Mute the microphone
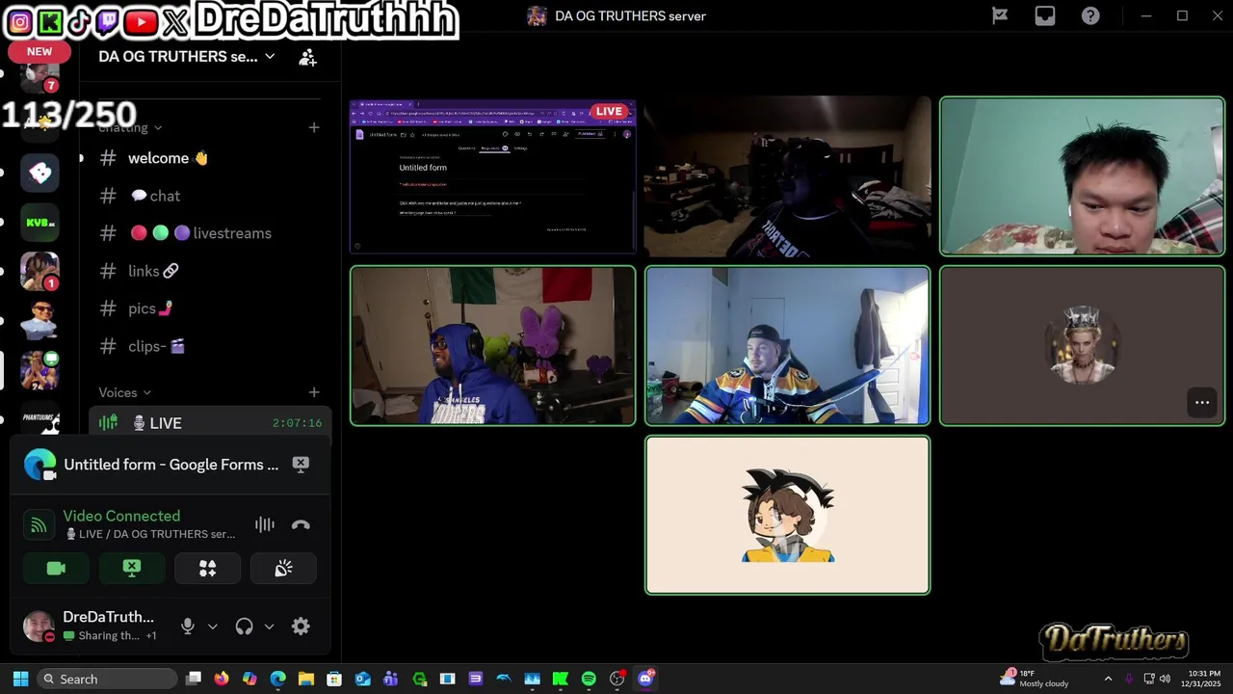The width and height of the screenshot is (1233, 694). 188,627
